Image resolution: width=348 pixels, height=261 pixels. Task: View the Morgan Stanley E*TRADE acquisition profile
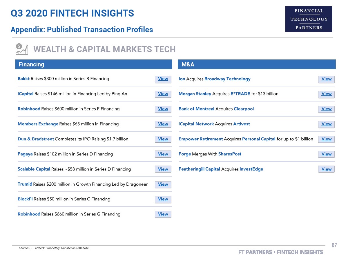click(326, 94)
